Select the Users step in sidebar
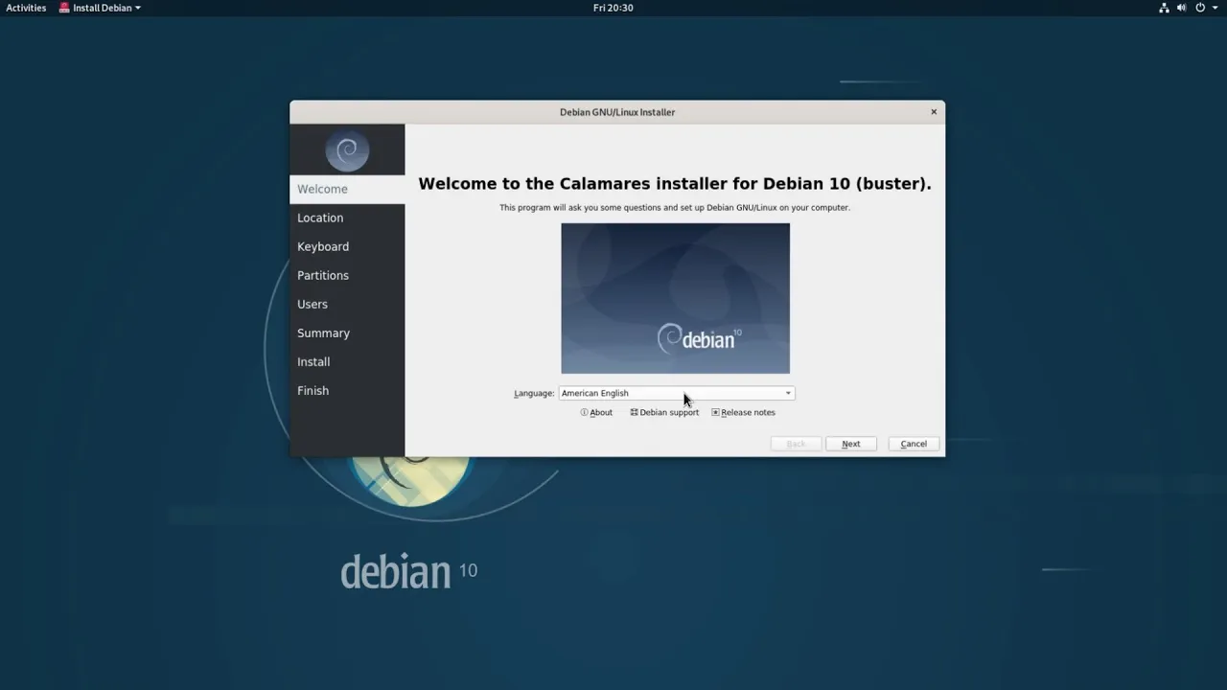Viewport: 1227px width, 690px height. 347,304
